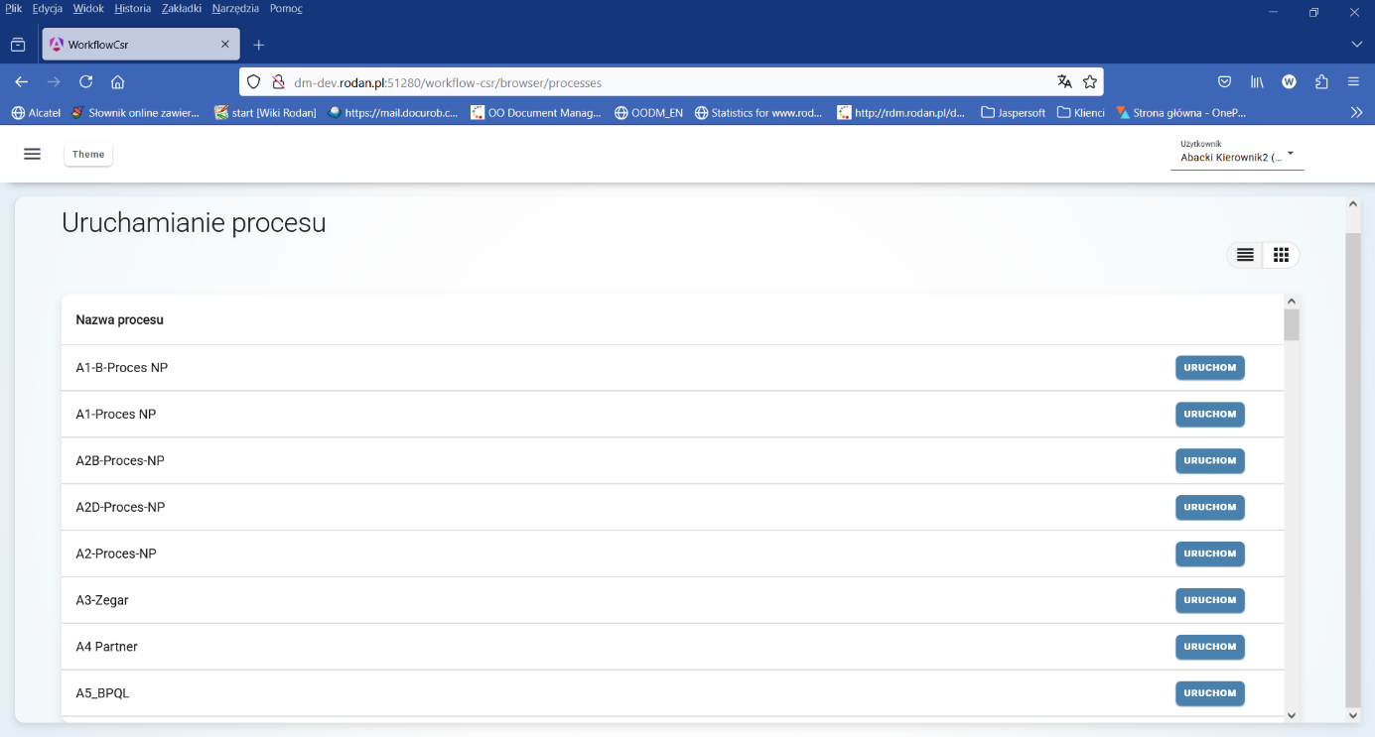Open the new tab plus button
Screen dimensions: 1375x737
(259, 45)
